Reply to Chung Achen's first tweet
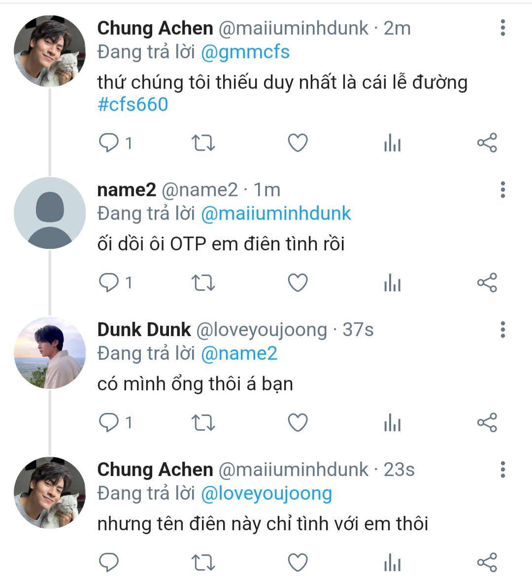 [x=109, y=143]
